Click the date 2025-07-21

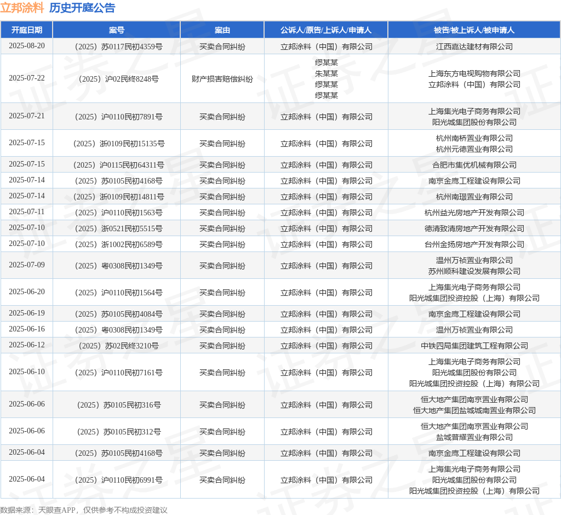[x=27, y=116]
